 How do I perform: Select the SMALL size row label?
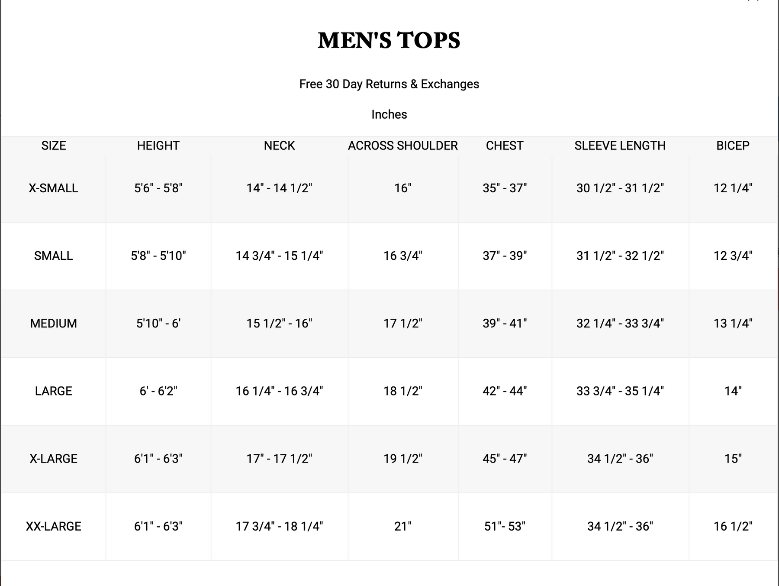pyautogui.click(x=54, y=256)
